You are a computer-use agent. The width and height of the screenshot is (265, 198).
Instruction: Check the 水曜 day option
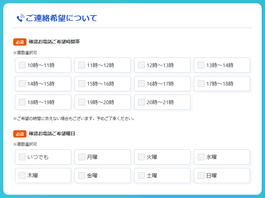click(201, 157)
